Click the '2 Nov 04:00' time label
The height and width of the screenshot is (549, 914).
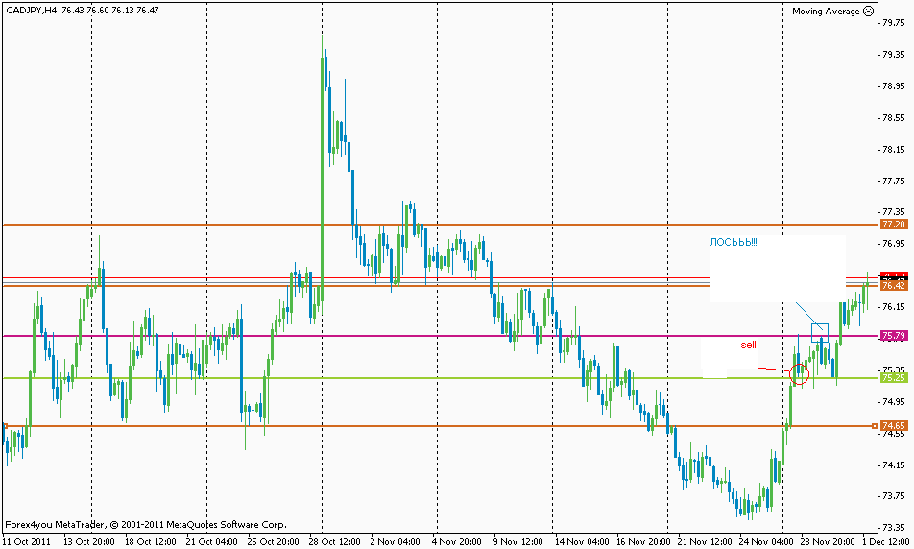[395, 541]
